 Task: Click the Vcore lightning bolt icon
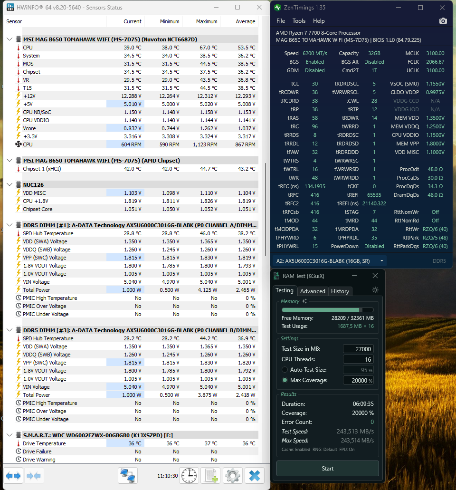(19, 128)
